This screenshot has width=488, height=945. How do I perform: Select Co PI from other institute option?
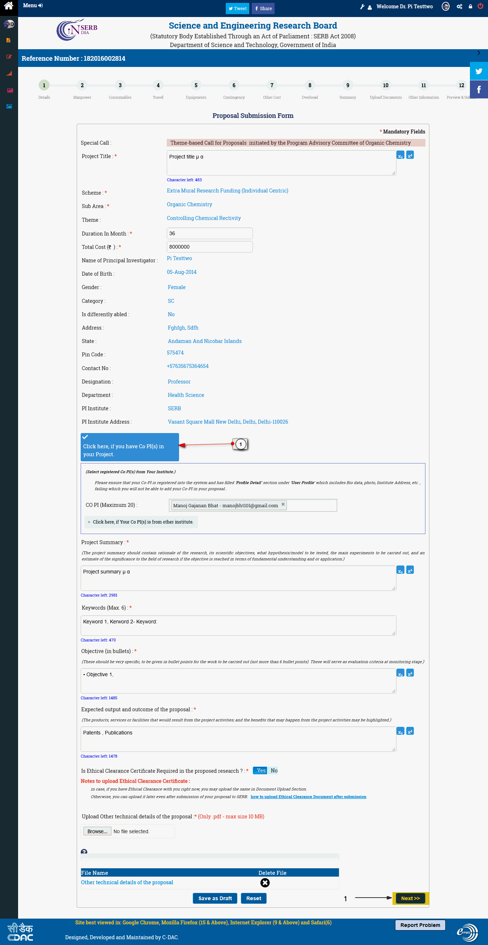[x=141, y=522]
